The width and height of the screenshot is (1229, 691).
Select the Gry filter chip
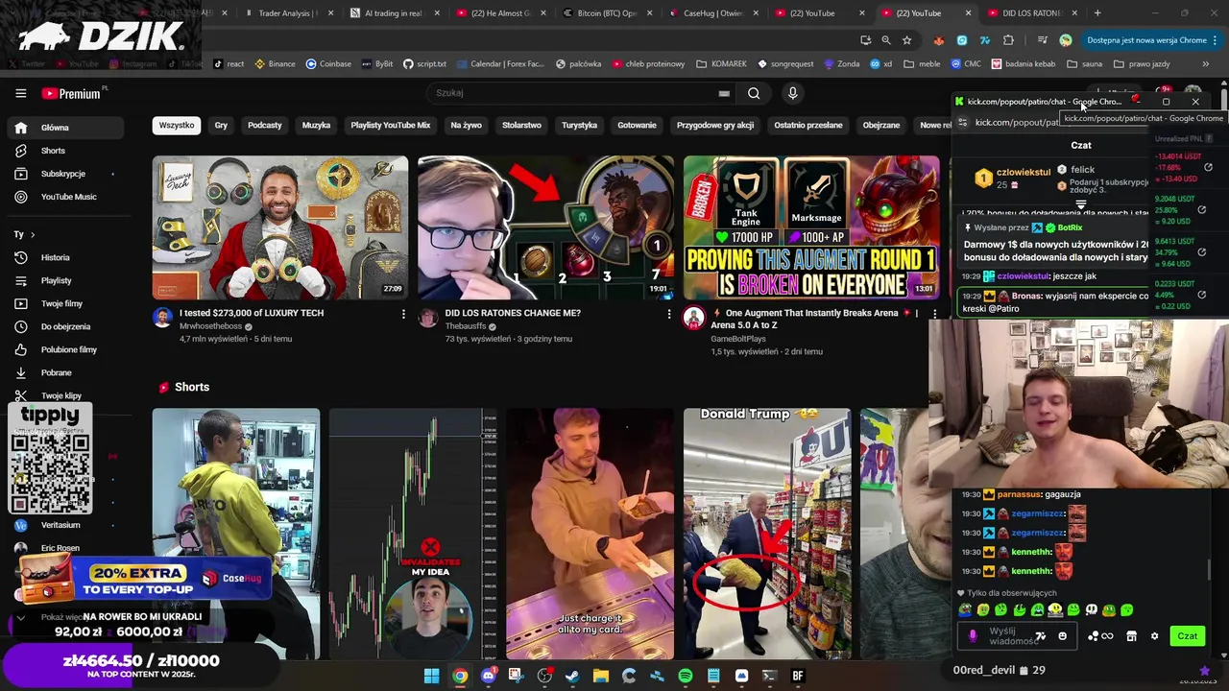point(221,125)
